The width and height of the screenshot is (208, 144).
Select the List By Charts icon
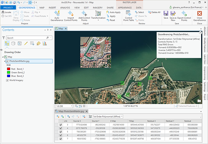click(x=45, y=43)
